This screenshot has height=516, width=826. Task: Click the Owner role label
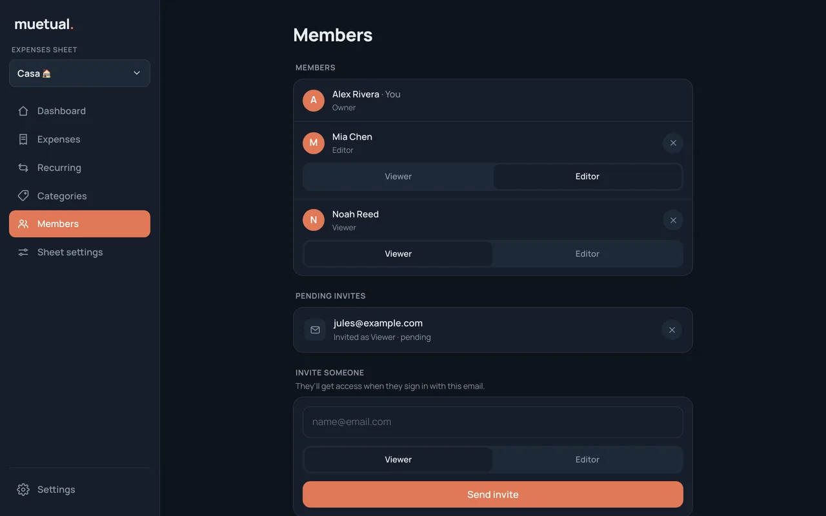click(x=344, y=108)
